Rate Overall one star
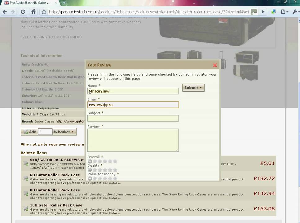This screenshot has height=223, width=300. (95, 161)
